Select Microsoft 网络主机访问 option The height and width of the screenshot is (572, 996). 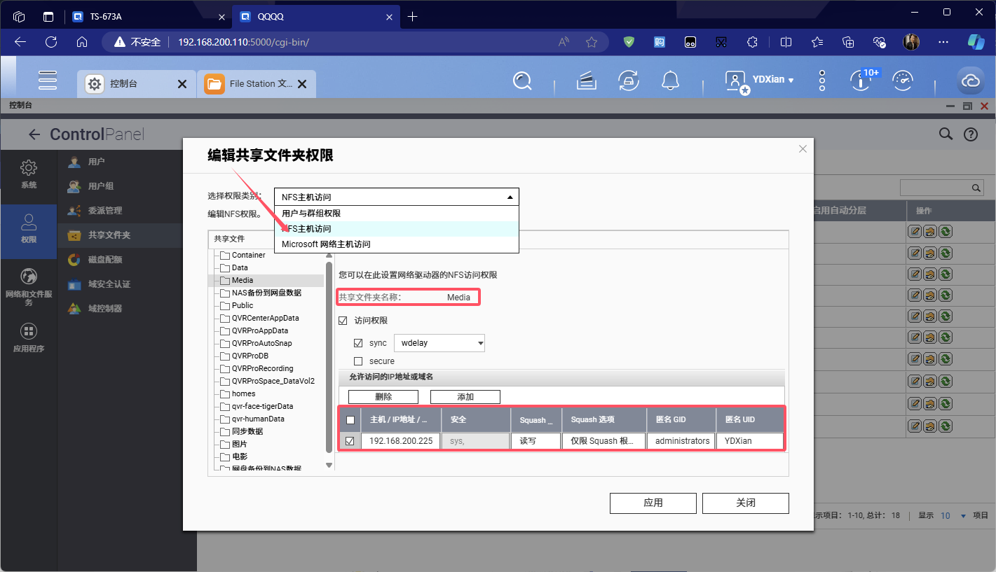coord(396,244)
